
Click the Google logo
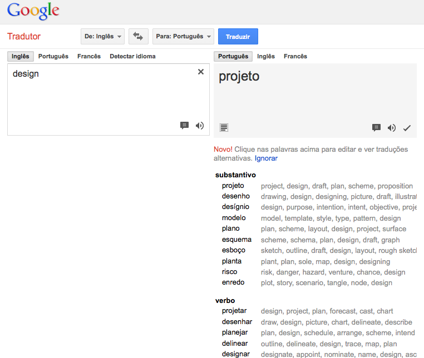click(x=33, y=11)
